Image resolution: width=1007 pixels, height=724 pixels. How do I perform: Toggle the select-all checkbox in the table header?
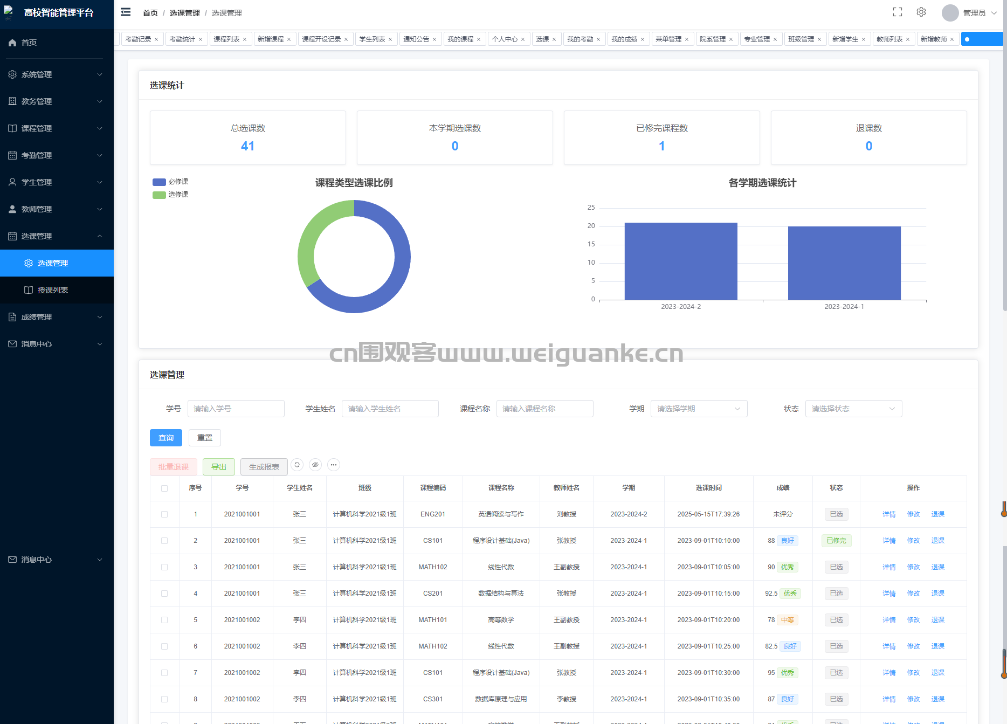pyautogui.click(x=164, y=488)
